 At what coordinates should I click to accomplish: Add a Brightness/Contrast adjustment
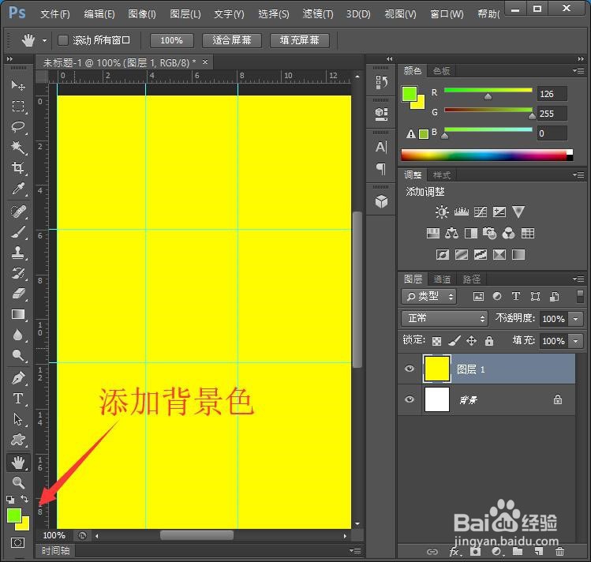click(442, 212)
